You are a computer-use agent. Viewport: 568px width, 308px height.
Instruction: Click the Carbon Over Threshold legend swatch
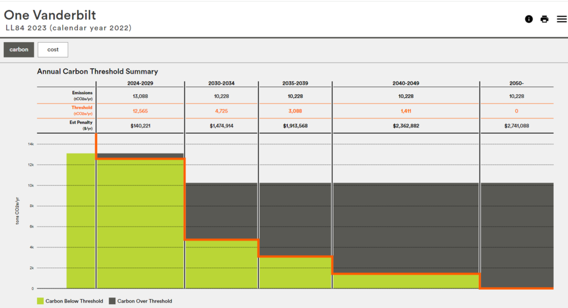point(112,301)
